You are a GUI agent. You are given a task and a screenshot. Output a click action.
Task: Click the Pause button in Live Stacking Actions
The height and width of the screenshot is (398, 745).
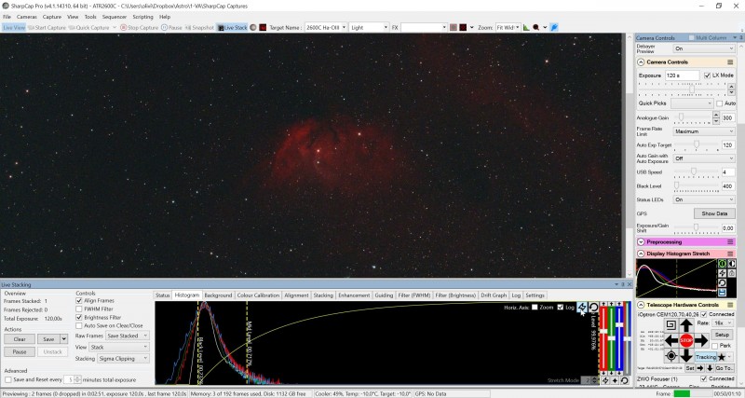(x=20, y=352)
